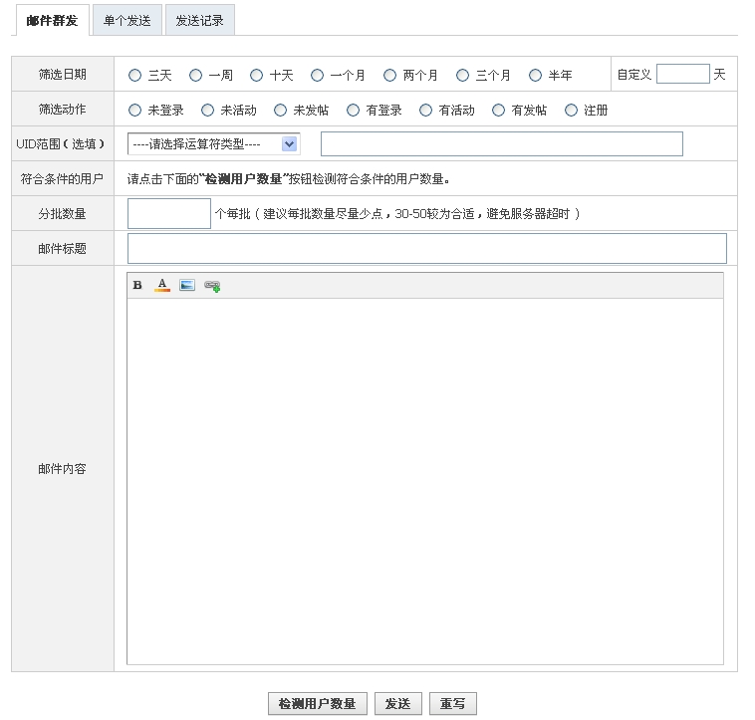Image resolution: width=755 pixels, height=720 pixels.
Task: Open the 发送记录 tab
Action: [x=199, y=21]
